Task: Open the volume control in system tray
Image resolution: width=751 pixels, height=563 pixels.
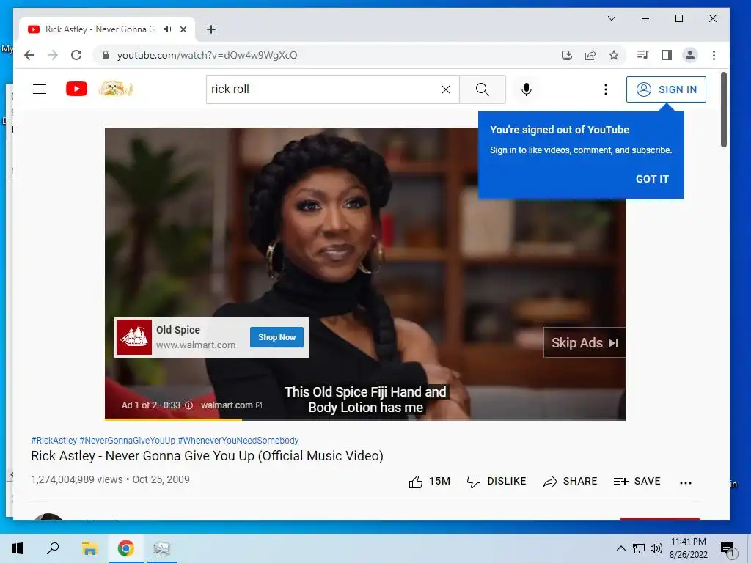Action: (x=656, y=548)
